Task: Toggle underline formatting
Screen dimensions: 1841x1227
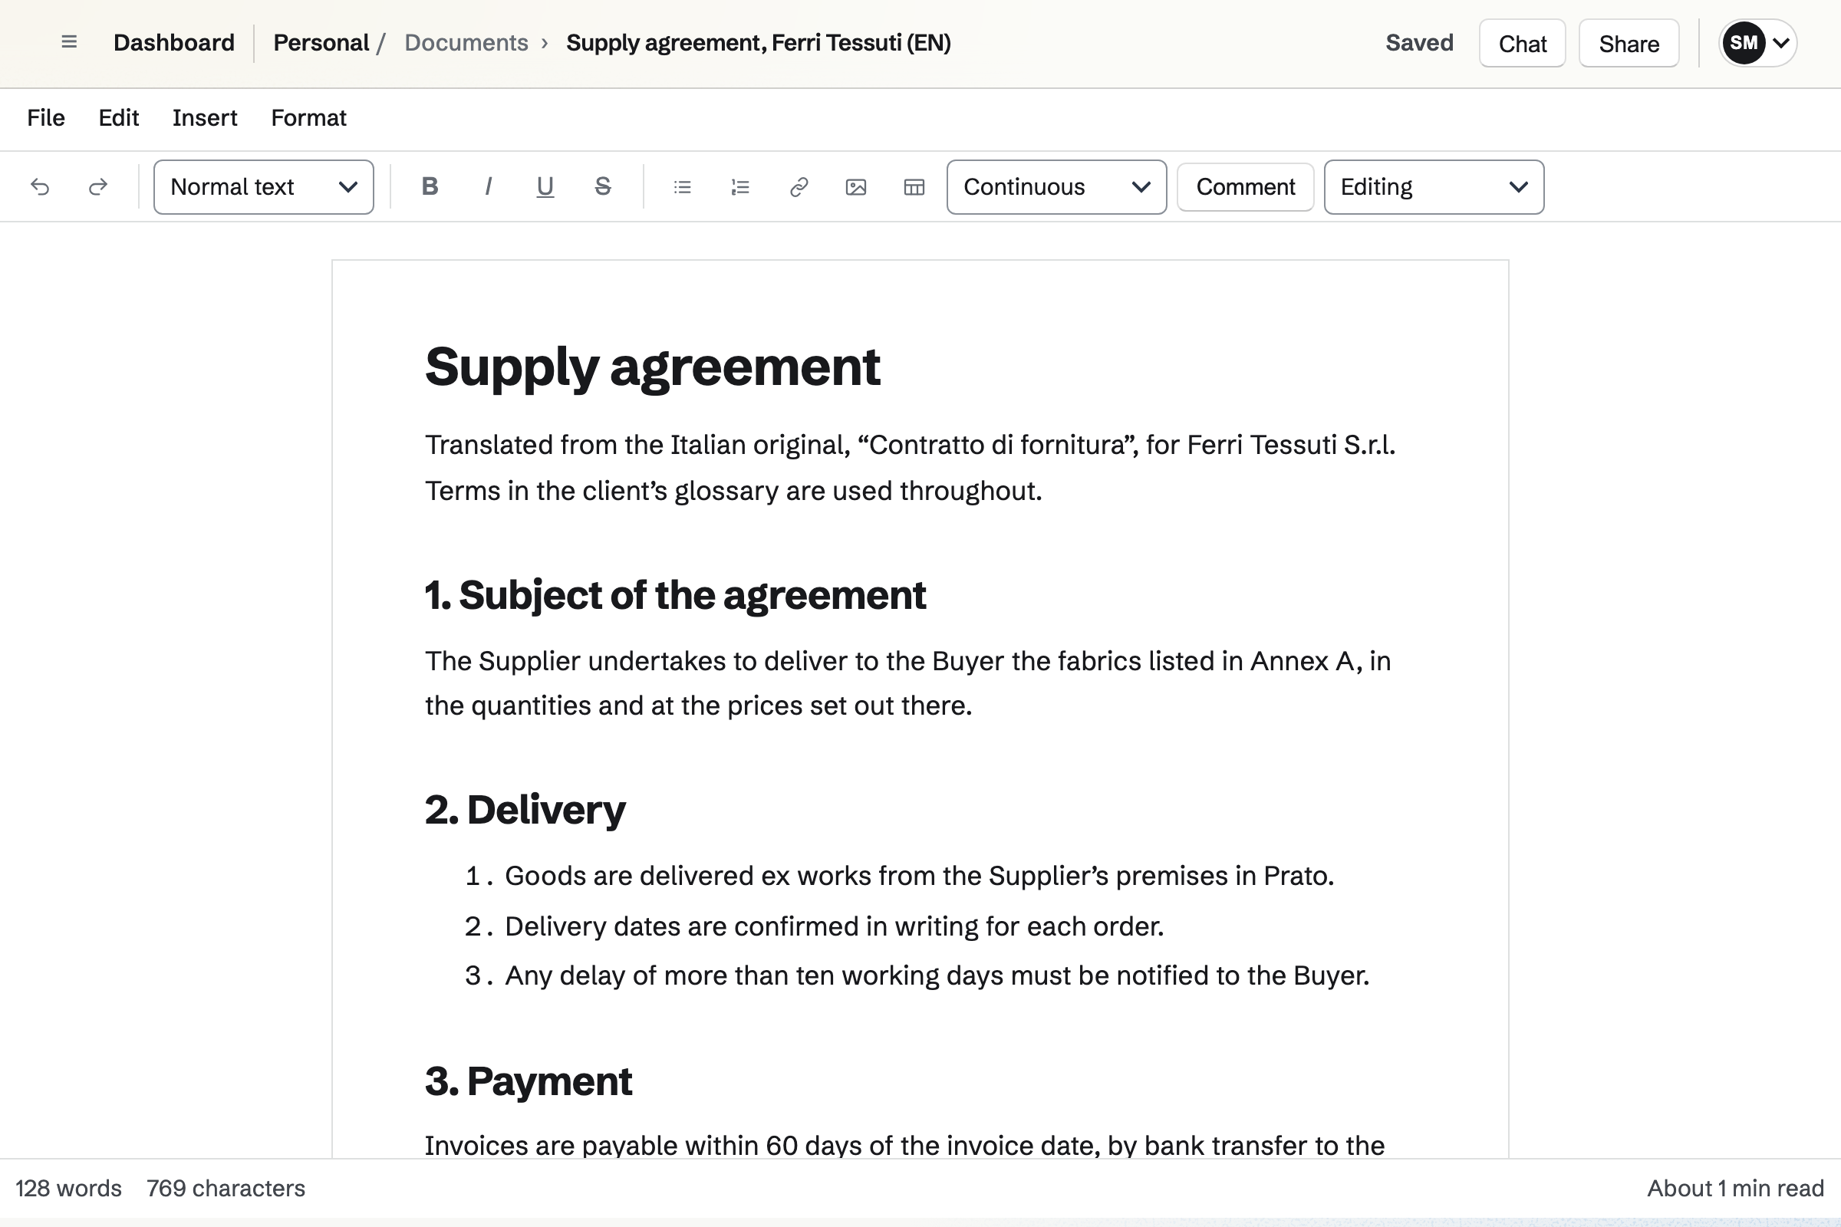Action: coord(545,186)
